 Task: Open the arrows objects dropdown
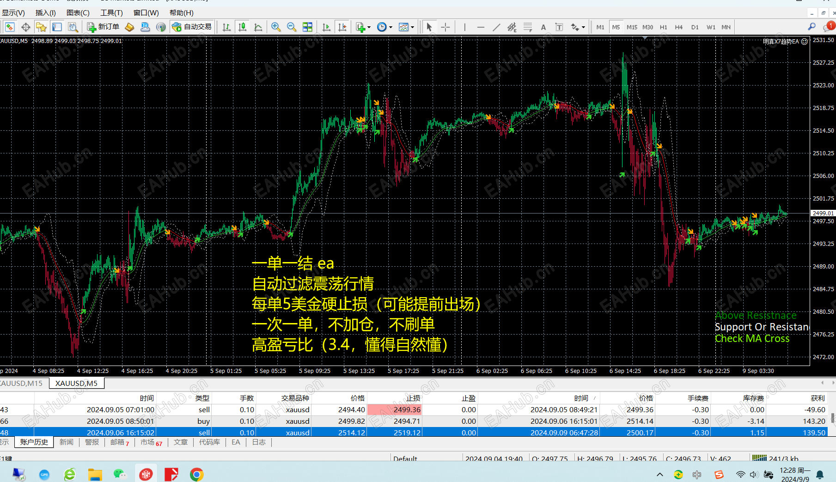tap(578, 27)
